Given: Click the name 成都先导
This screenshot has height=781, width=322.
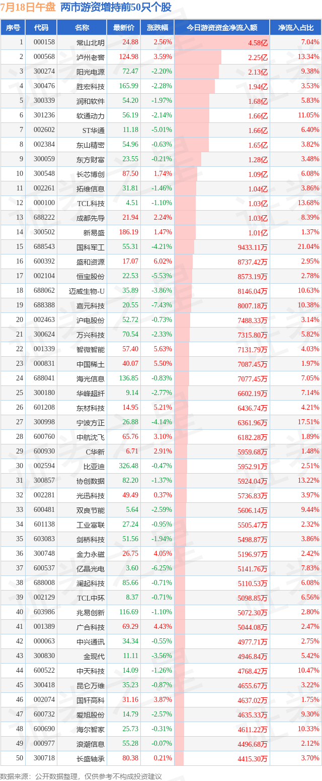Looking at the screenshot, I should 91,218.
